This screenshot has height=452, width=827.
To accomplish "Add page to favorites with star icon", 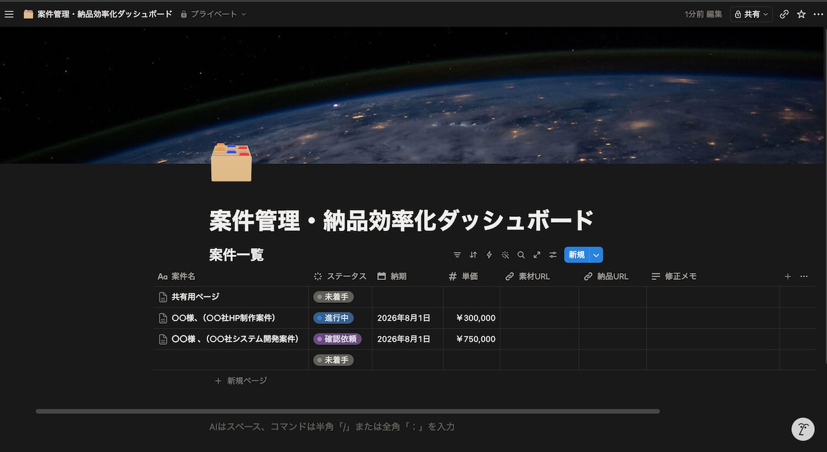I will (801, 14).
